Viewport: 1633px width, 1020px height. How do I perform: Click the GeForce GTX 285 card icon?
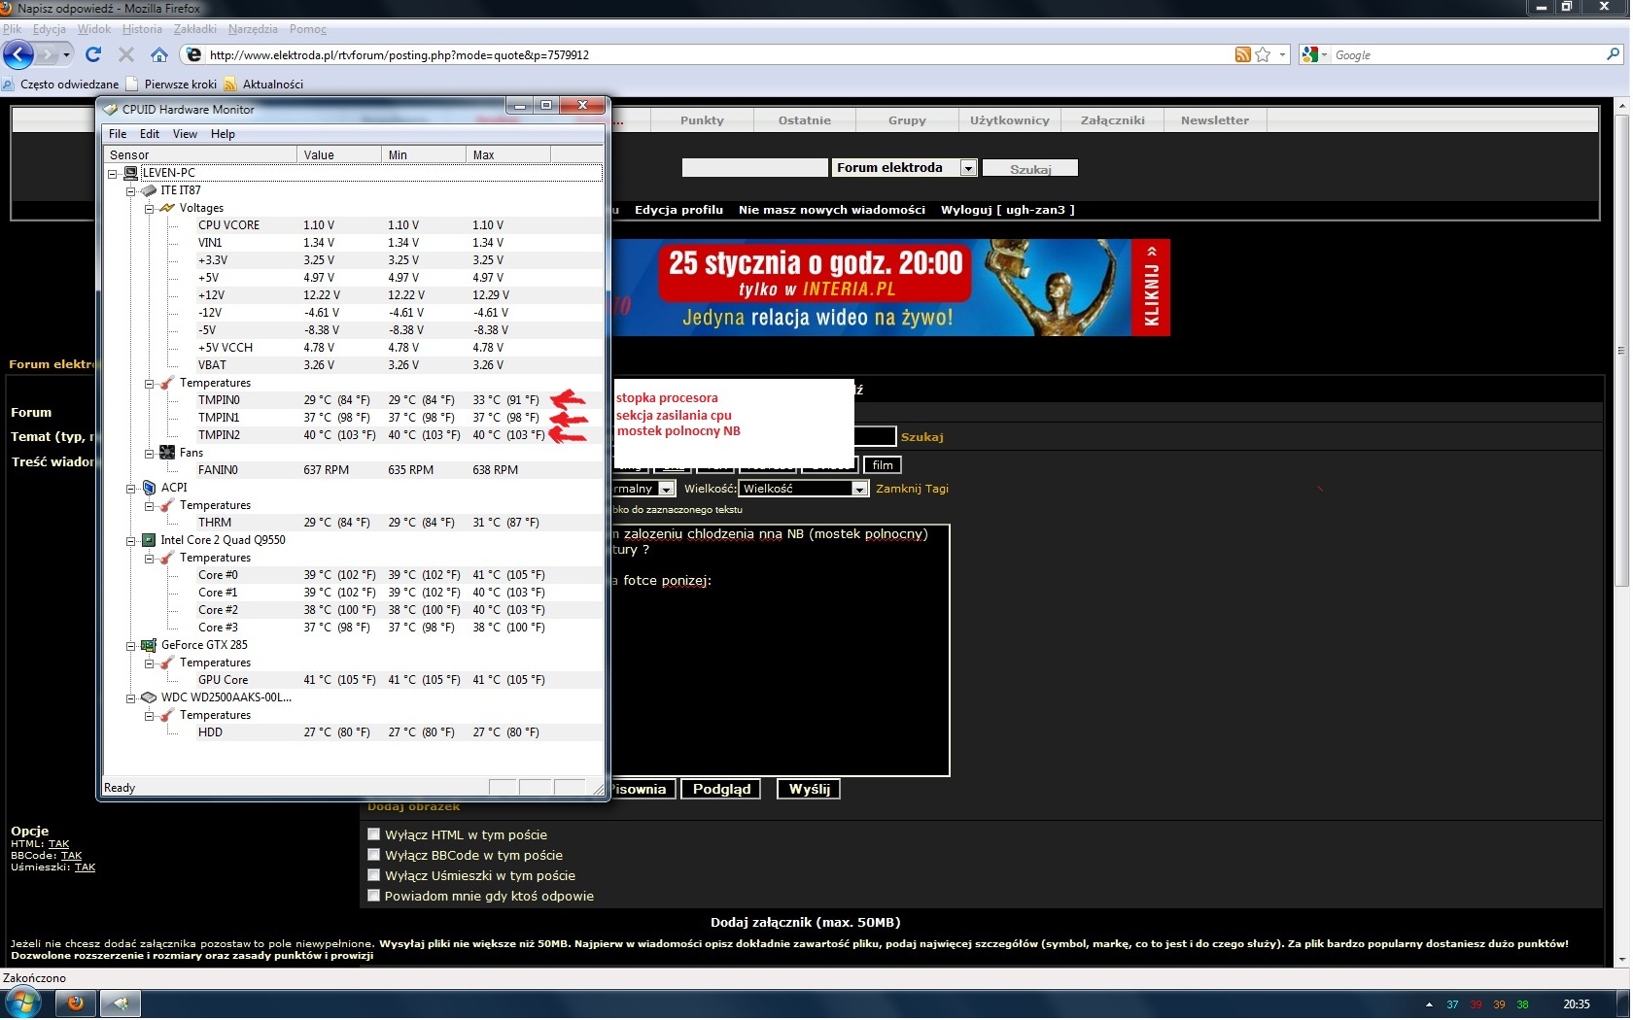tap(149, 645)
